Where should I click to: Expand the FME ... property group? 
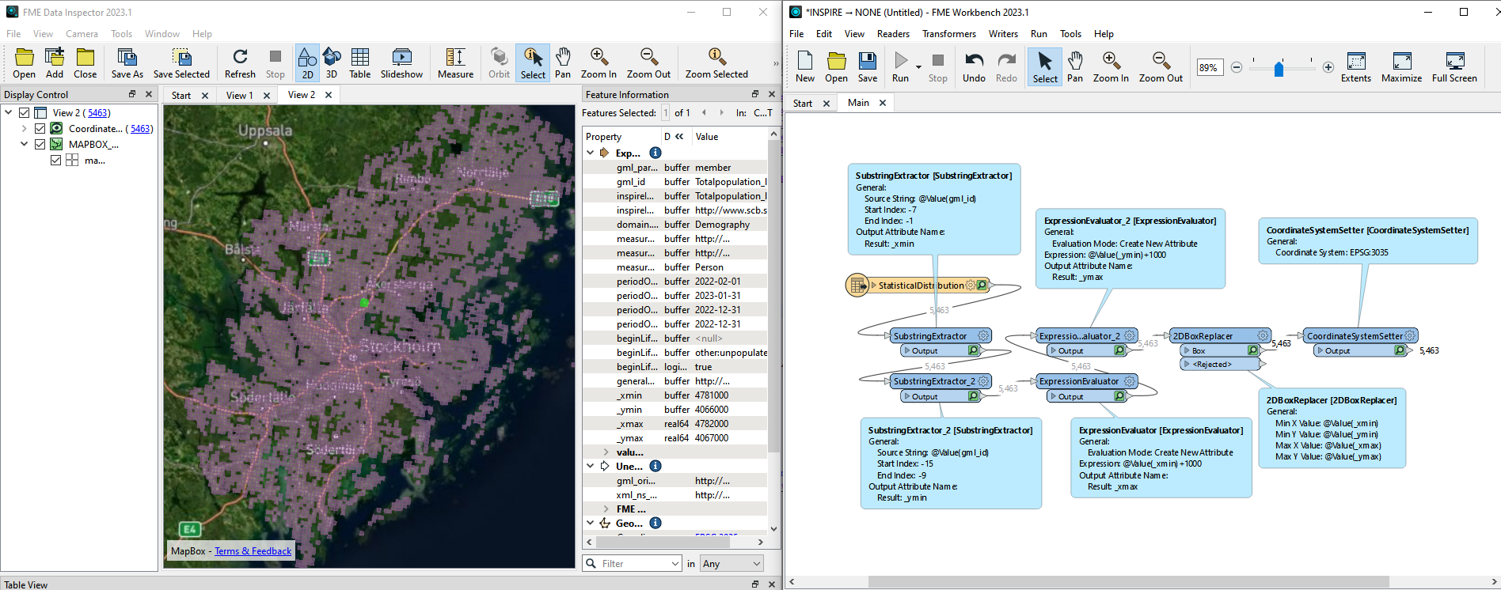click(x=606, y=509)
